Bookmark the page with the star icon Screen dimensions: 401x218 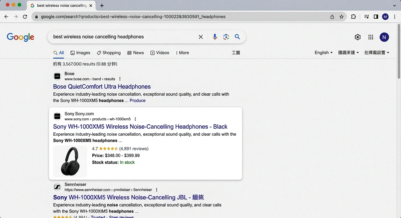click(341, 16)
